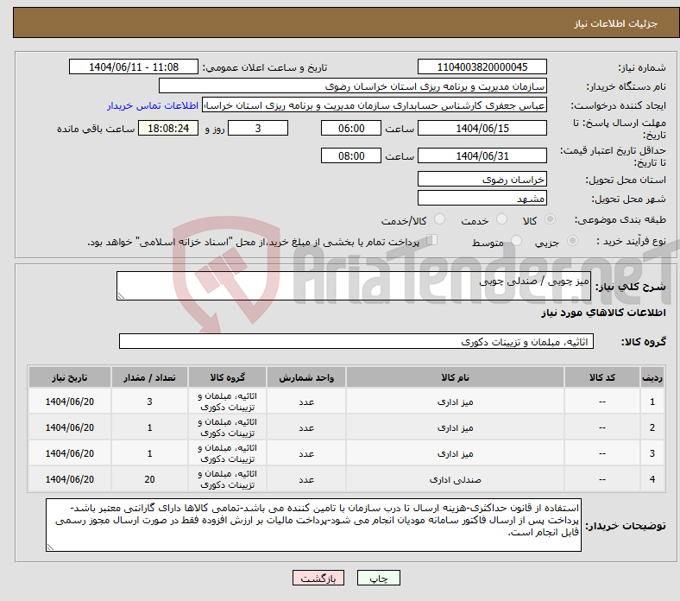Click the واحد شمارش column header
The height and width of the screenshot is (601, 680).
tap(306, 377)
